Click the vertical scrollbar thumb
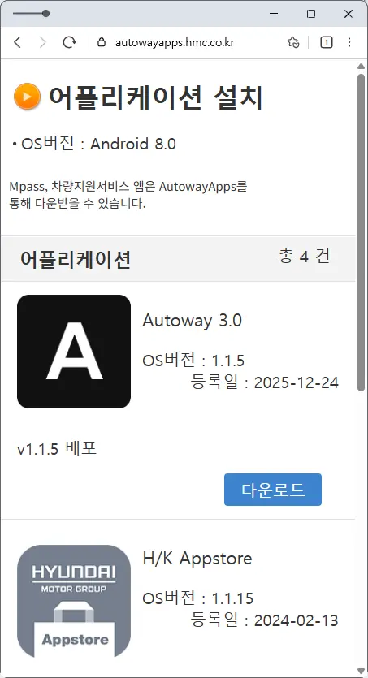The width and height of the screenshot is (368, 678). coord(361,232)
